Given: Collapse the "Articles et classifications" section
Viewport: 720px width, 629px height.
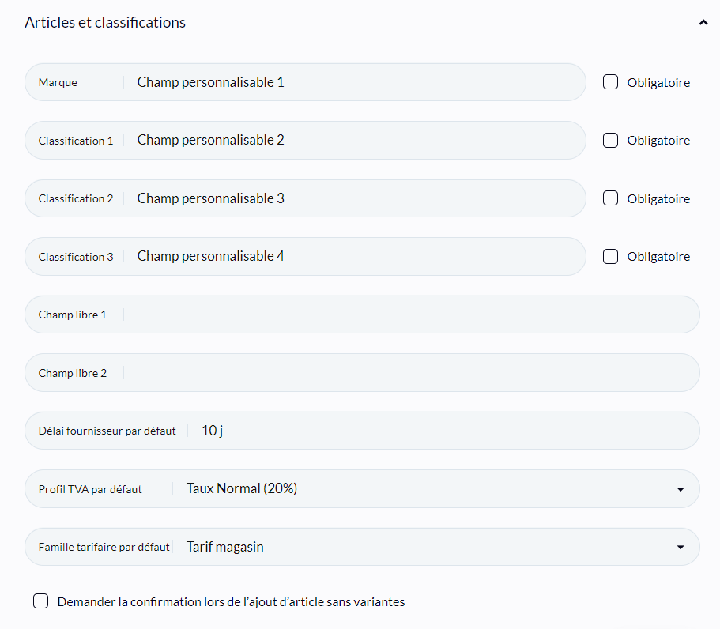Looking at the screenshot, I should [x=703, y=22].
